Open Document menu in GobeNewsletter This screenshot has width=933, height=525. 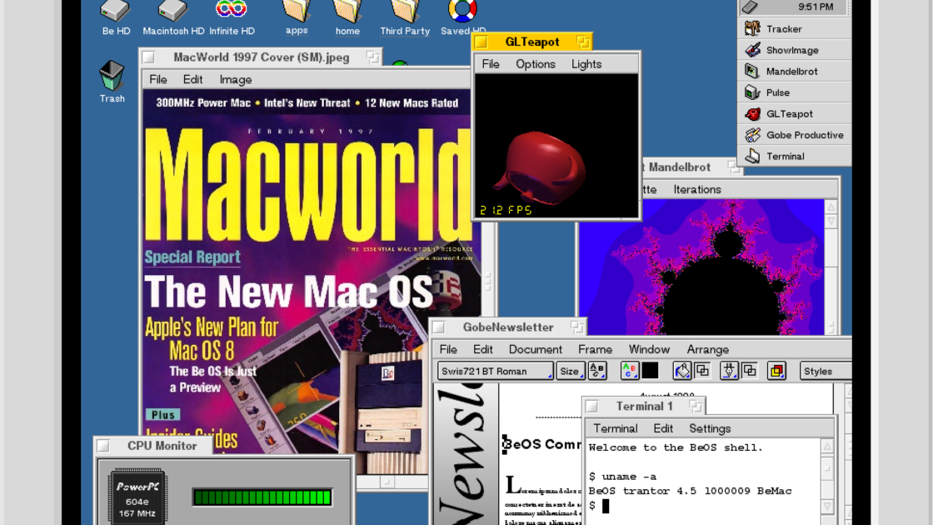tap(535, 349)
